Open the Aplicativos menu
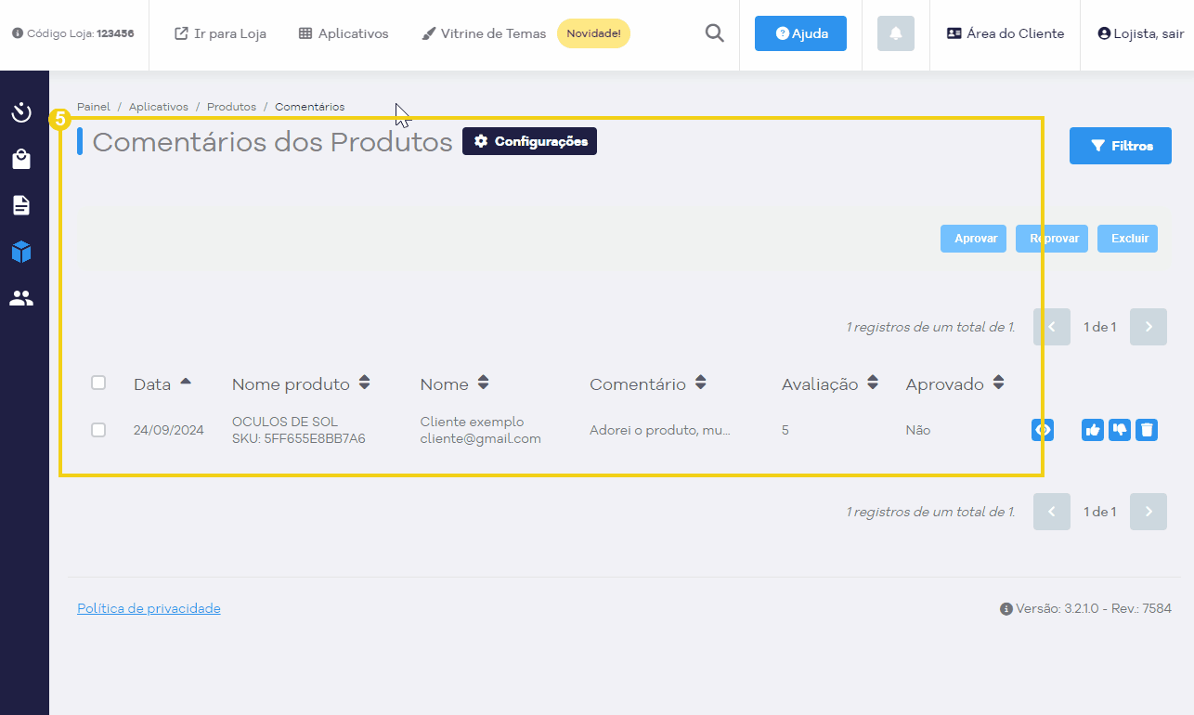1194x715 pixels. 344,33
